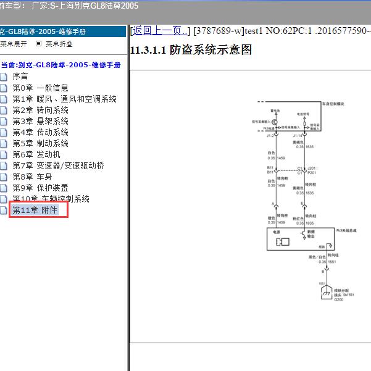The height and width of the screenshot is (371, 371).
Task: Click the page icon beside 第3章 悬架系统
Action: 3,121
